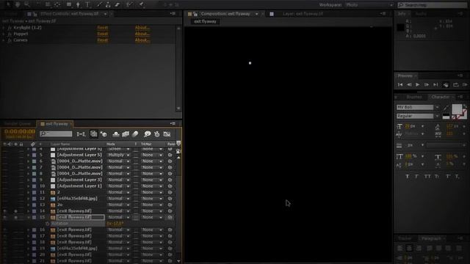Toggle solo switch on layer 14
Screen dimensions: 470x264
[15, 211]
